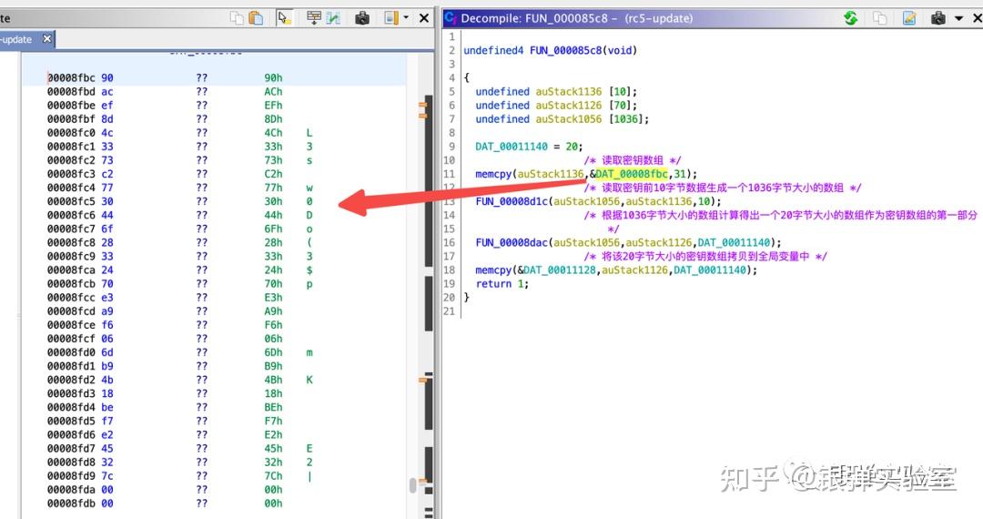Viewport: 983px width, 519px height.
Task: Click the Decompiler edit/export pencil icon
Action: [909, 18]
